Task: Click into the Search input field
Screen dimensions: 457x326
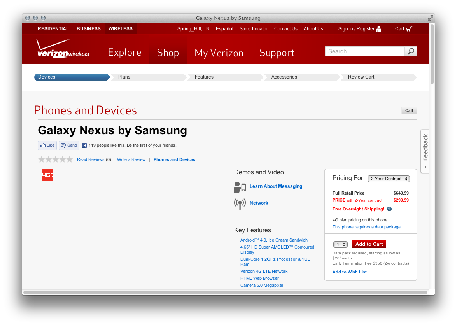Action: click(x=364, y=51)
